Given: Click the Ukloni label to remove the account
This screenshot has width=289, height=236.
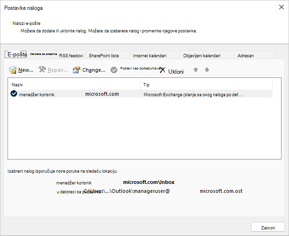Looking at the screenshot, I should click(176, 72).
